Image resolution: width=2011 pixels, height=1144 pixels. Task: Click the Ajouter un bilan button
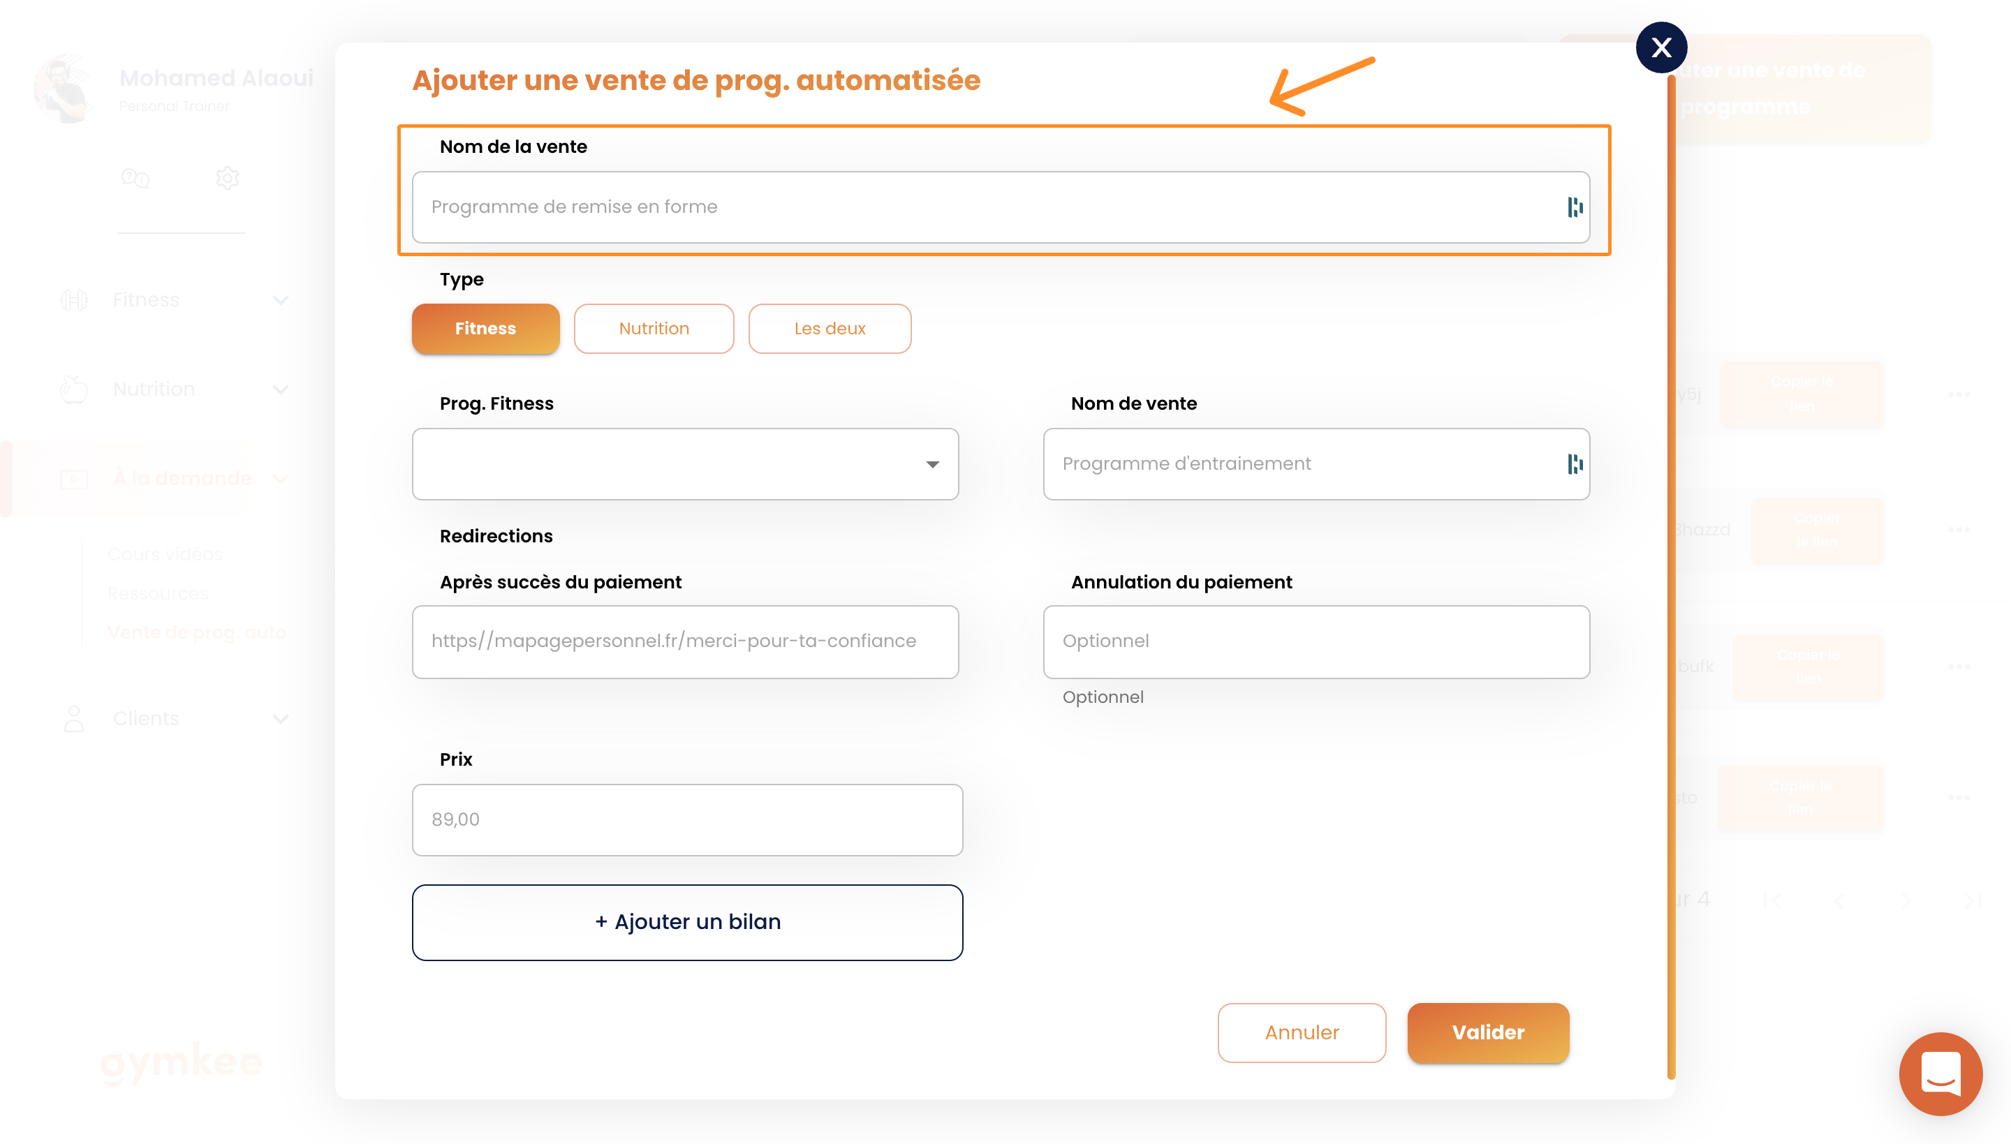pyautogui.click(x=688, y=921)
